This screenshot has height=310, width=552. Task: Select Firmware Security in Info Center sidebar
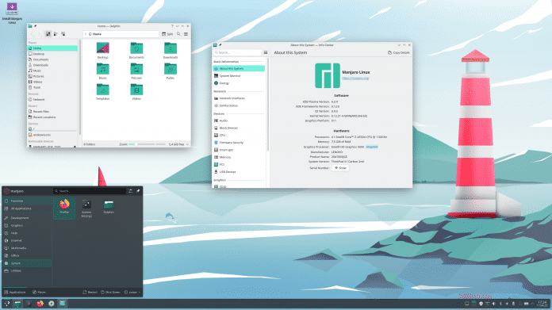[x=239, y=143]
